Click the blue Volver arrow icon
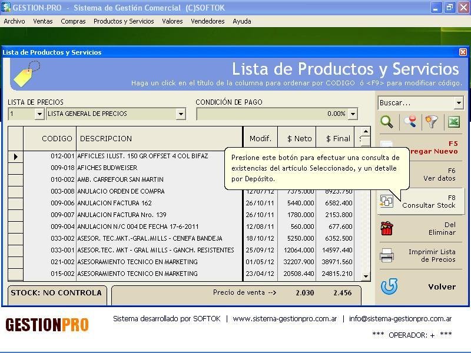Image resolution: width=471 pixels, height=353 pixels. pos(389,287)
